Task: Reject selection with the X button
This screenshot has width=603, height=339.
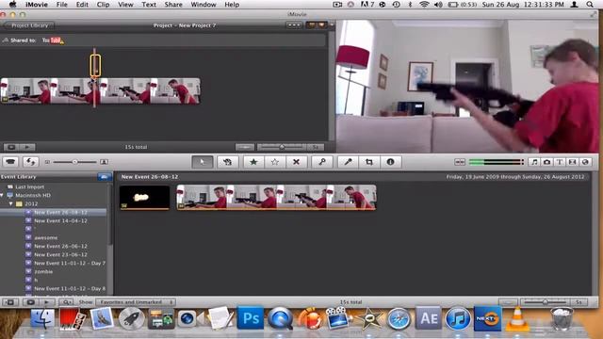Action: [x=296, y=162]
